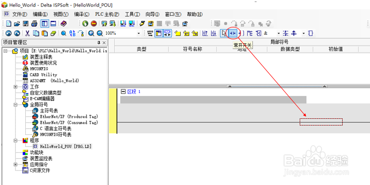Viewport: 370px width, 185px height.
Task: Open the Compile menu (编译)
Action: 81,14
